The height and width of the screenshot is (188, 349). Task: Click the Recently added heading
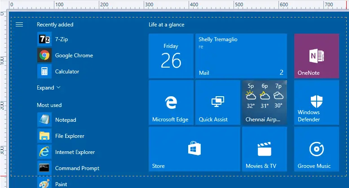[55, 24]
